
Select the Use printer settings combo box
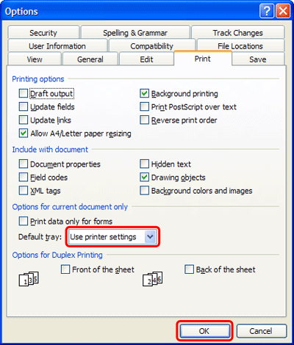(x=112, y=236)
